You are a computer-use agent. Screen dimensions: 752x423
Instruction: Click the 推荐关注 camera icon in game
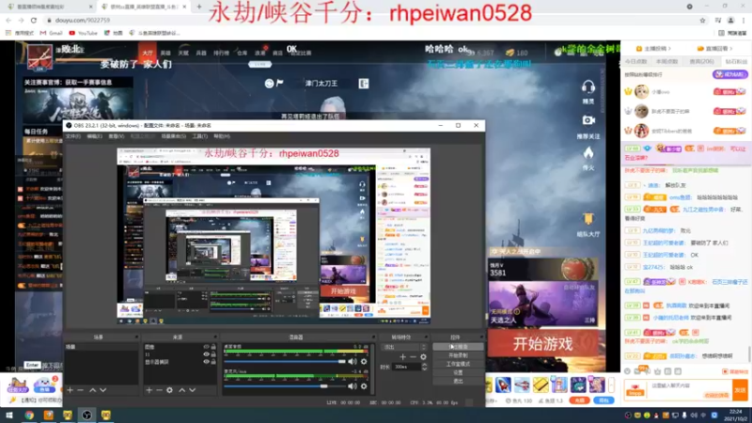(x=588, y=120)
